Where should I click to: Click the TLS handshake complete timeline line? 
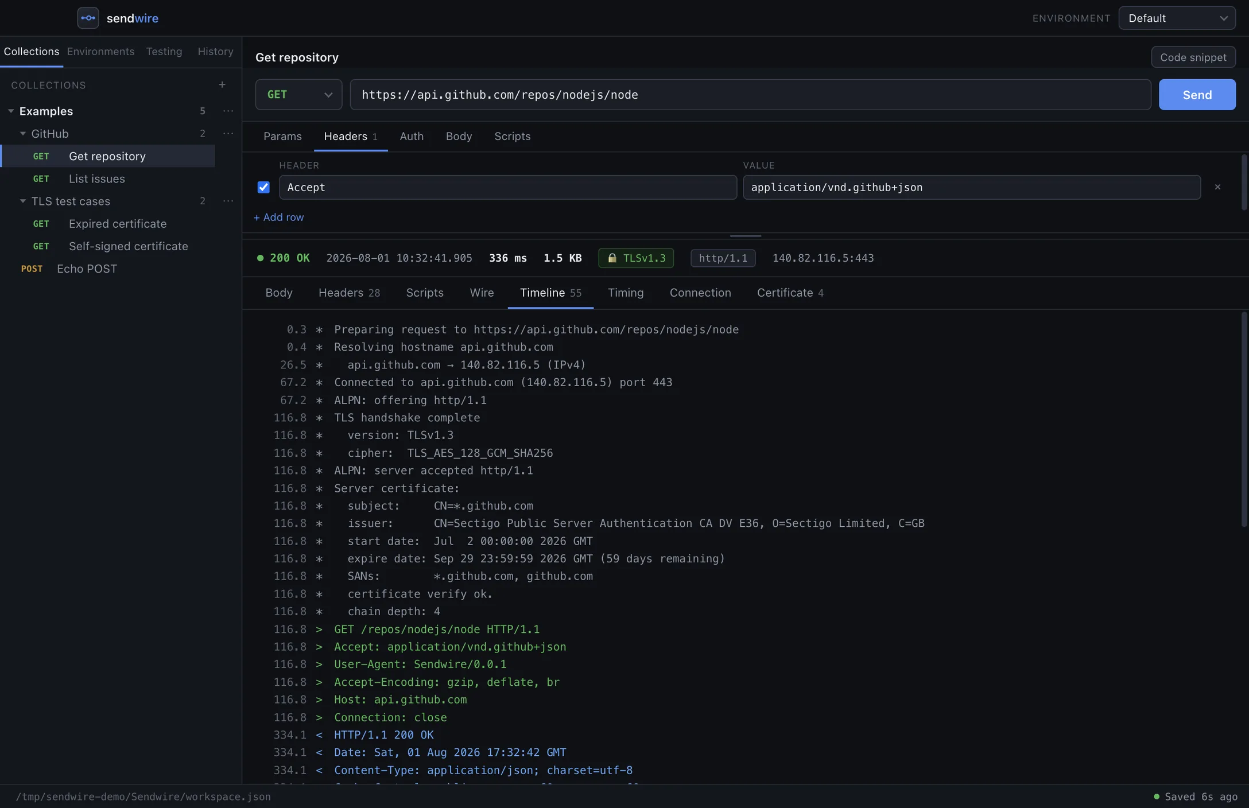click(x=407, y=417)
